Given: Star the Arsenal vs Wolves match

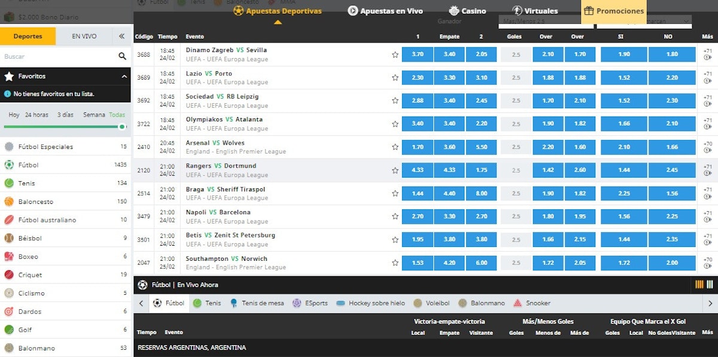Looking at the screenshot, I should click(395, 147).
